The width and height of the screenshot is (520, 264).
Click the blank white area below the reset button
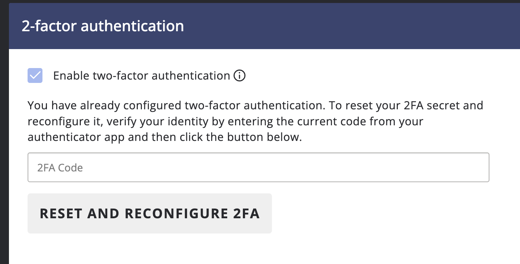(x=149, y=249)
